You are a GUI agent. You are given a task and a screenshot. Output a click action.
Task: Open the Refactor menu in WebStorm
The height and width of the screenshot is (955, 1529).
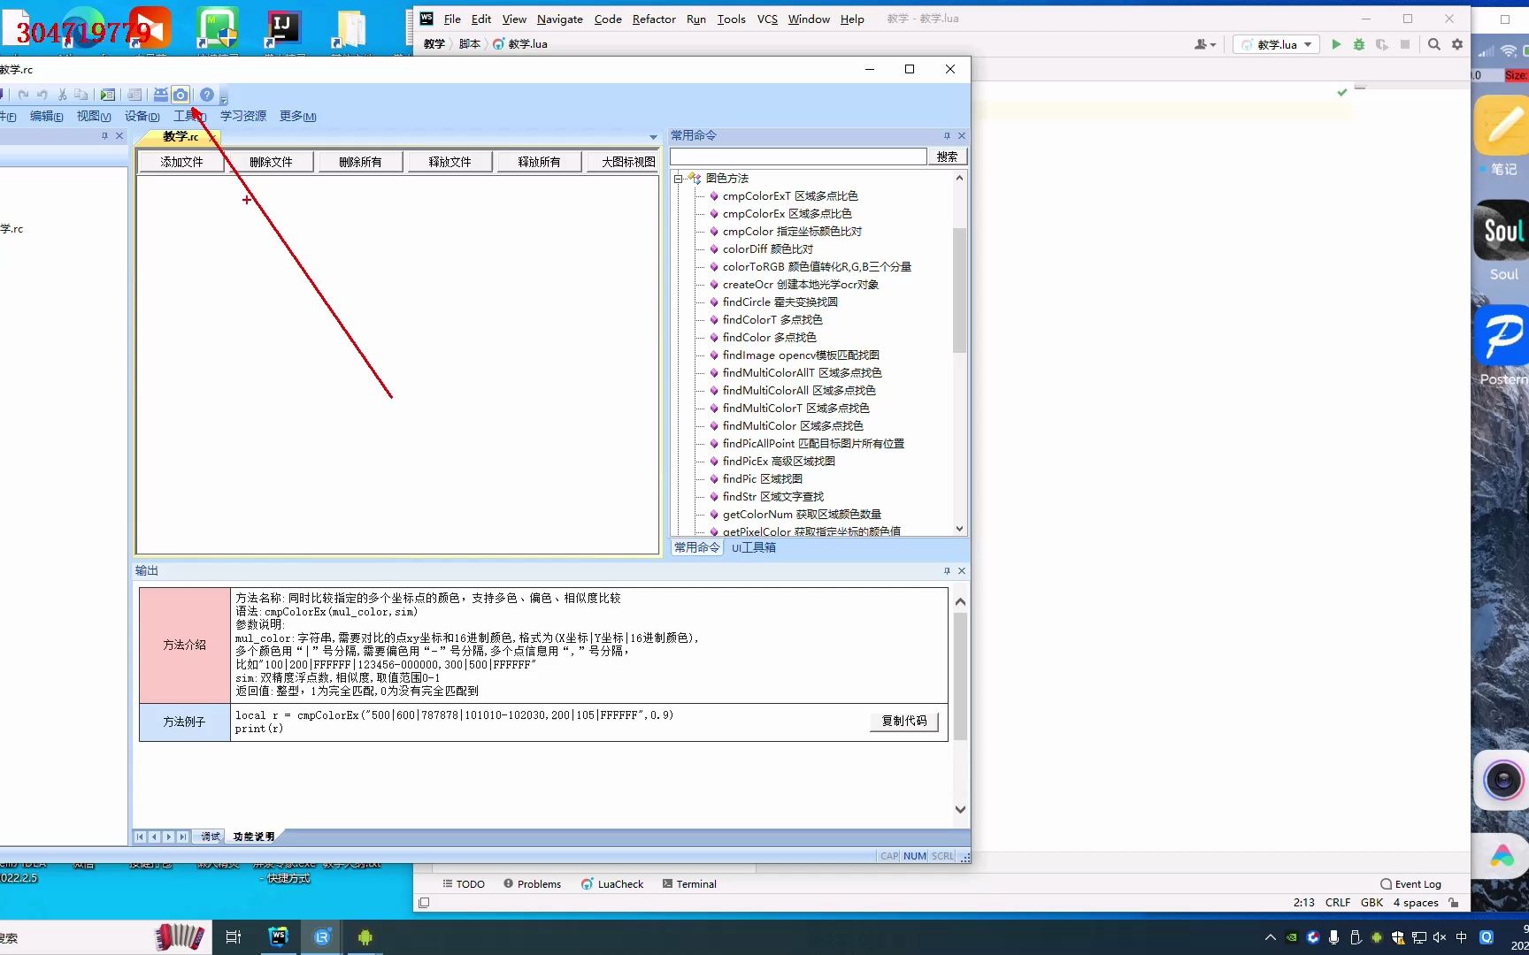point(654,19)
